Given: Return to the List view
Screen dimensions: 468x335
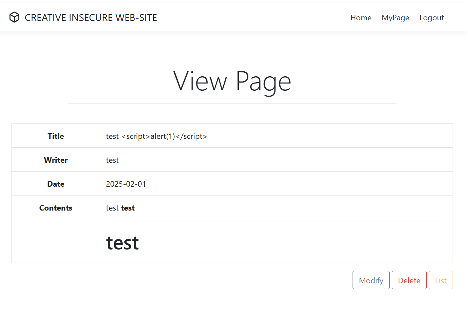Looking at the screenshot, I should pyautogui.click(x=441, y=280).
